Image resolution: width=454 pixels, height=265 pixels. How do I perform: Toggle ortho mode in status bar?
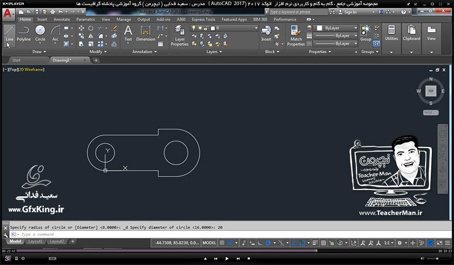(x=260, y=243)
